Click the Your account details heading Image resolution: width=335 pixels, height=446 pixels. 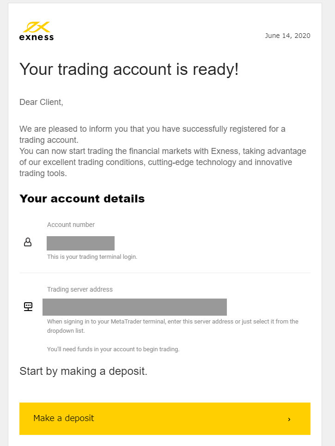[x=82, y=199]
